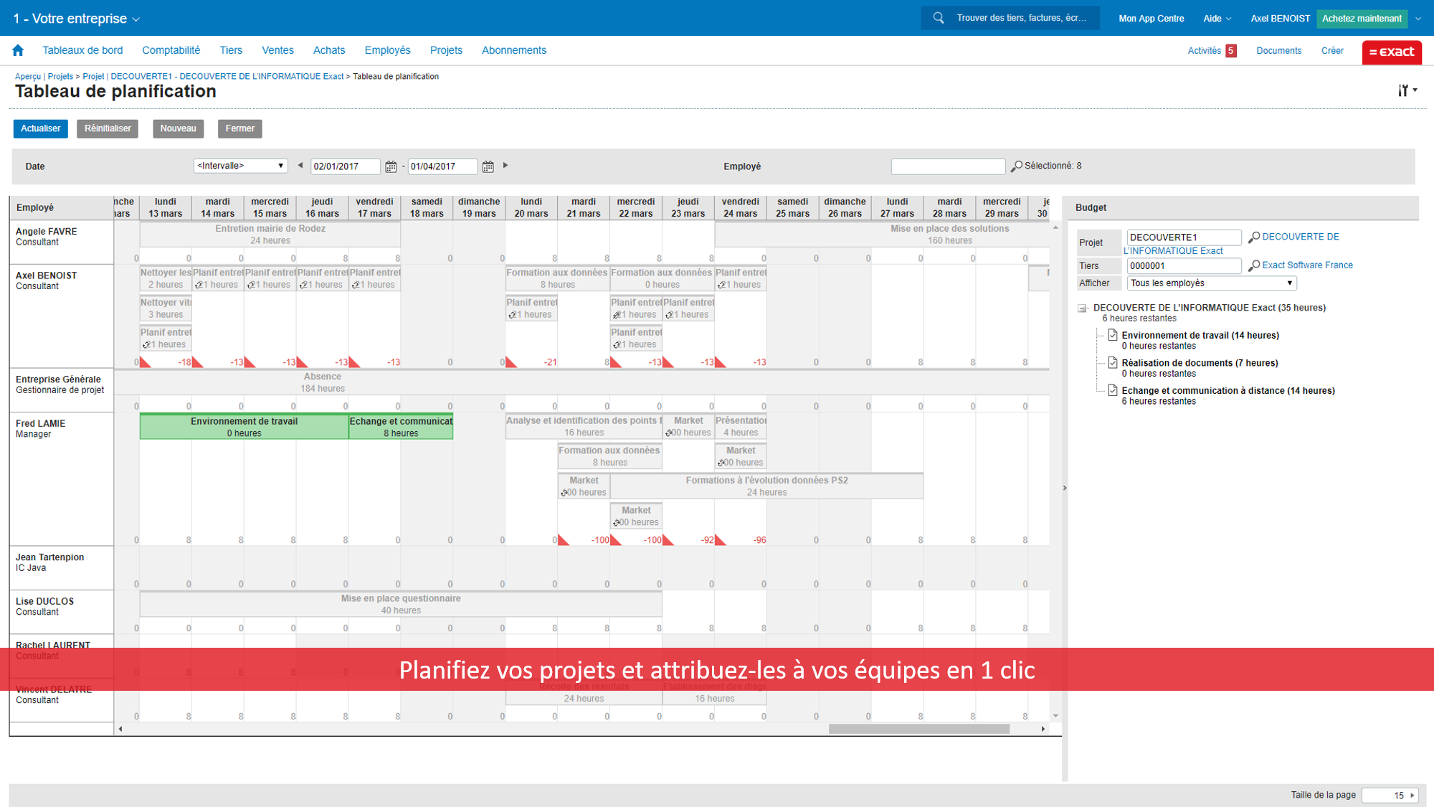Click the Employé filter input field
Viewport: 1434px width, 807px height.
click(948, 166)
